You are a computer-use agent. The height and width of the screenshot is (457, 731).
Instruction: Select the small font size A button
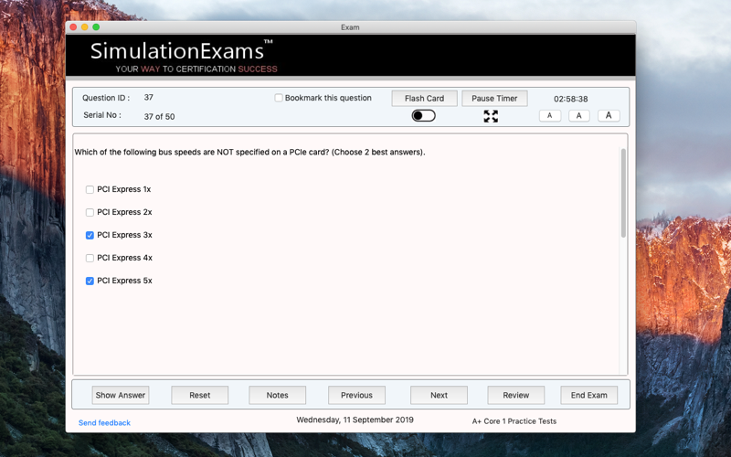pyautogui.click(x=550, y=116)
